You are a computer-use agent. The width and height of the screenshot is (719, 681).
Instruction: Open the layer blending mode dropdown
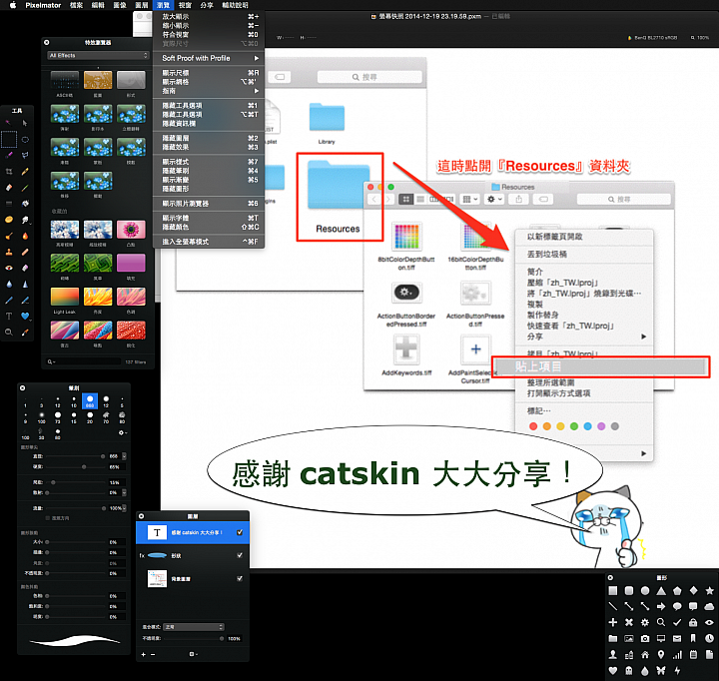(194, 627)
